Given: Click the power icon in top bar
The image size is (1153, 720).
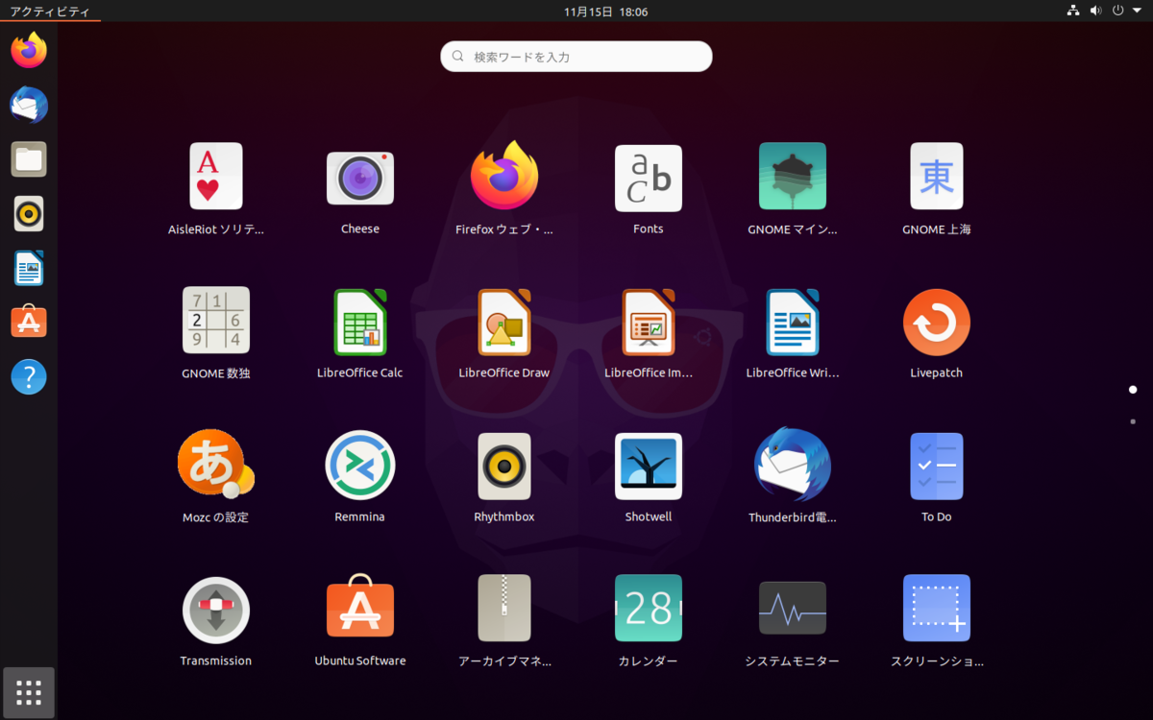Looking at the screenshot, I should tap(1118, 12).
